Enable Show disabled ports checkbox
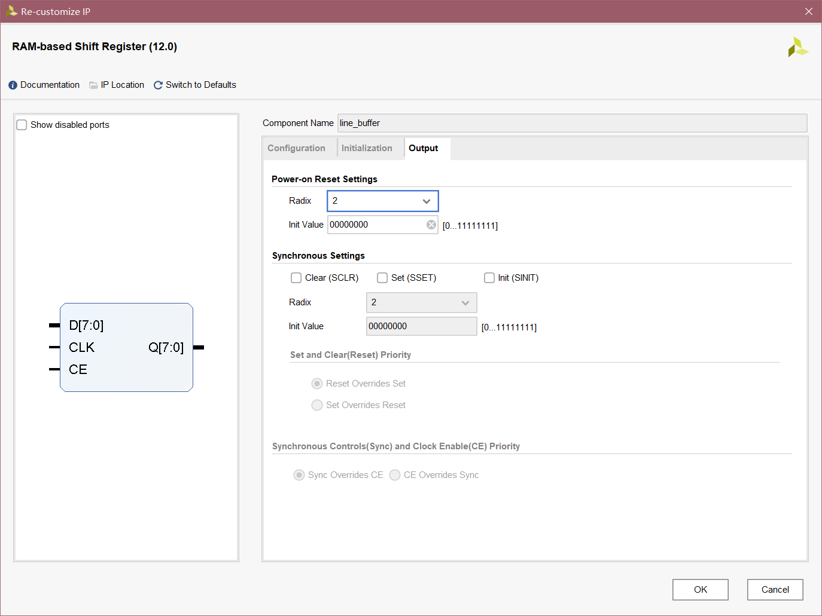This screenshot has width=822, height=616. coord(22,125)
